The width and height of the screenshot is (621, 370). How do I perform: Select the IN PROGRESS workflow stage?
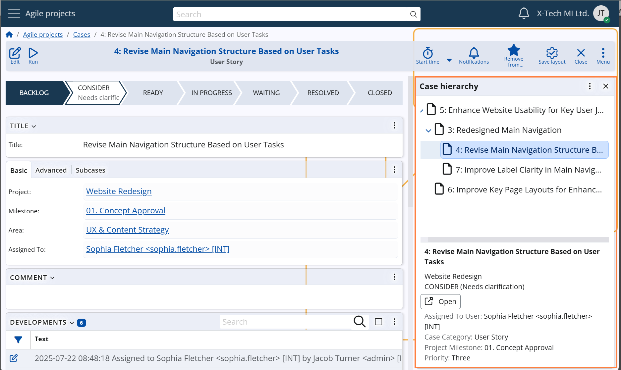[211, 93]
